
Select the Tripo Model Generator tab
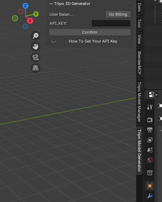tap(139, 150)
